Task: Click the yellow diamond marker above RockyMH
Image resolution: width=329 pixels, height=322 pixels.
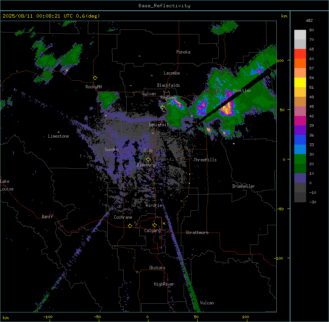Action: [95, 78]
